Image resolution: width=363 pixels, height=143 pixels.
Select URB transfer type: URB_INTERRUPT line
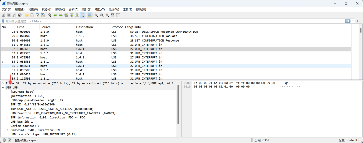[x=43, y=134]
